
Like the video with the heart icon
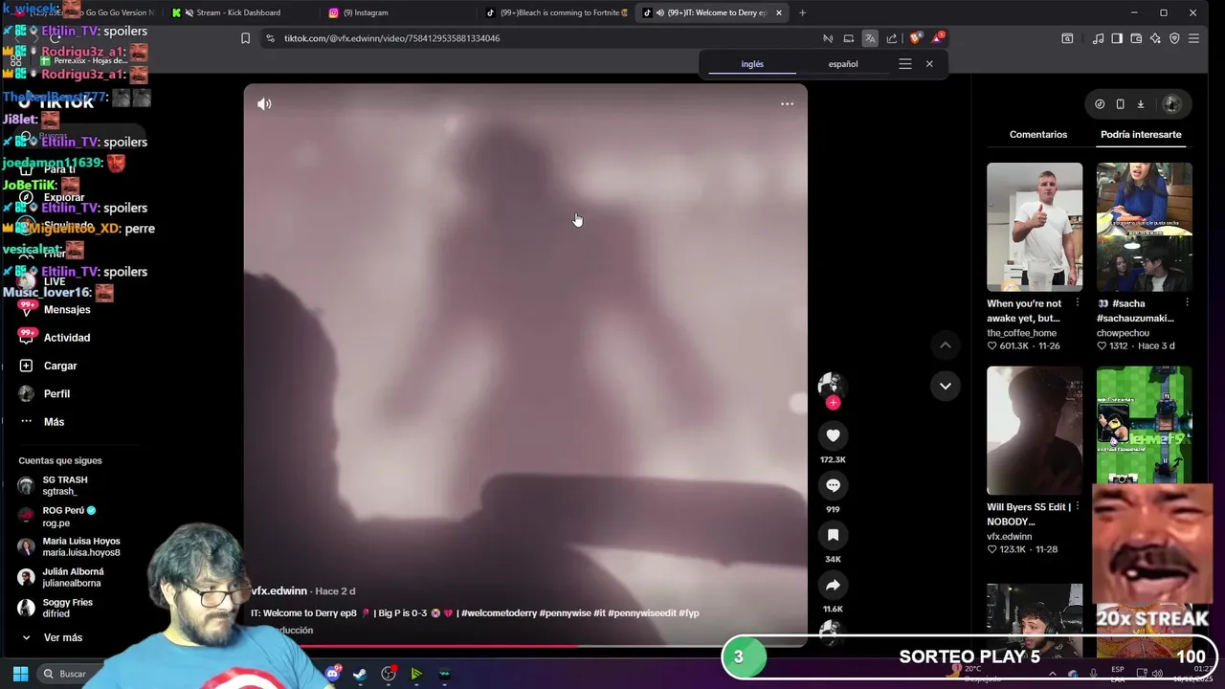833,435
